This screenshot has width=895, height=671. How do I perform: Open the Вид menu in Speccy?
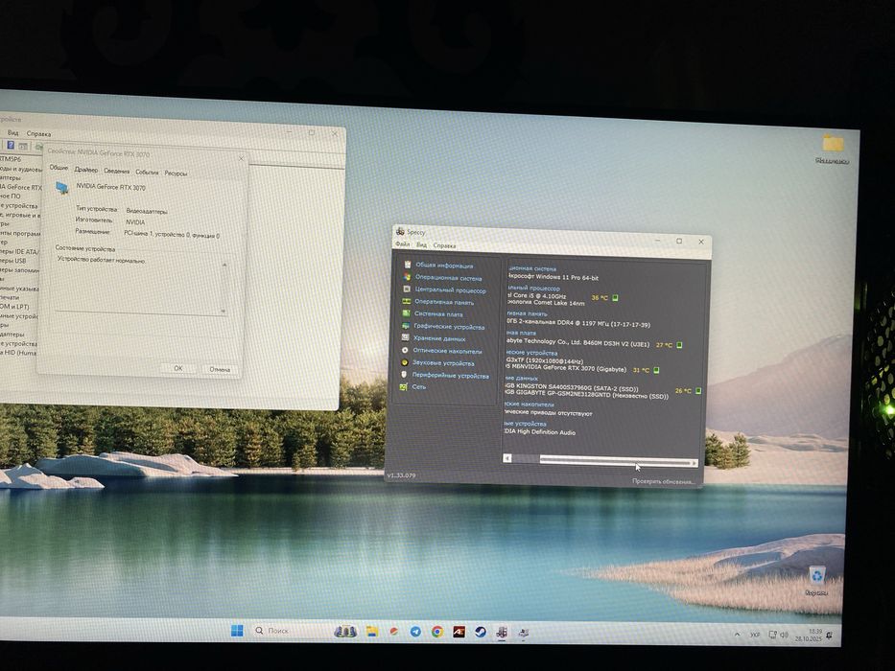[421, 244]
